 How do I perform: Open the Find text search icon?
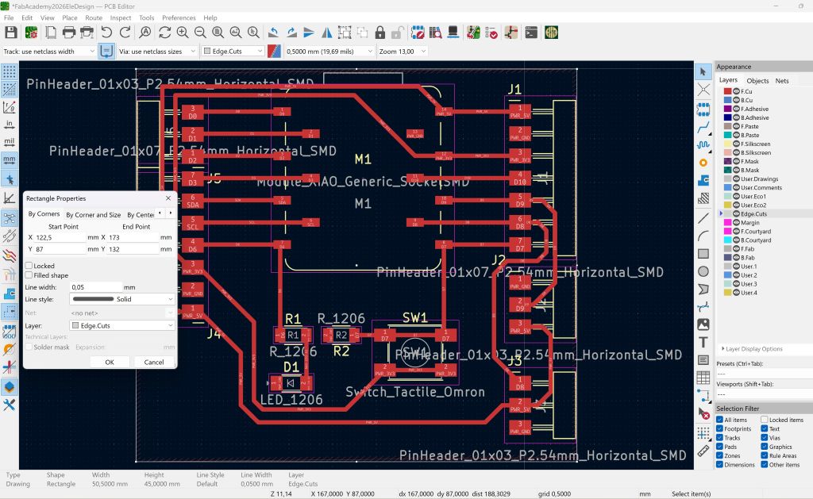pyautogui.click(x=145, y=33)
